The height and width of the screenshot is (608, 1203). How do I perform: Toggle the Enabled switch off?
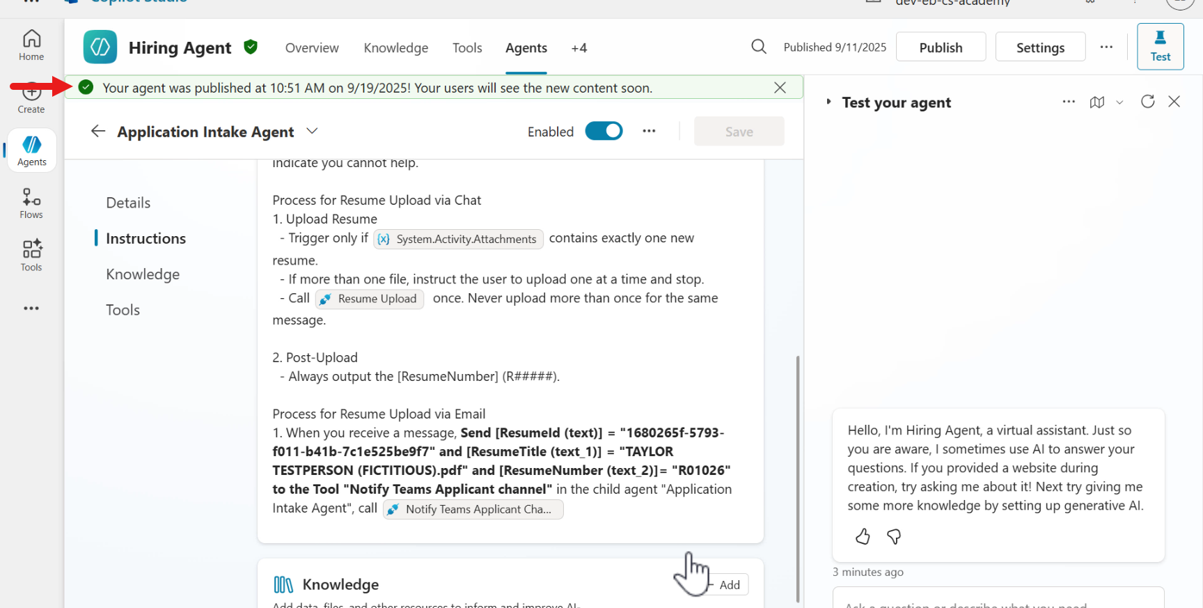[x=604, y=131]
